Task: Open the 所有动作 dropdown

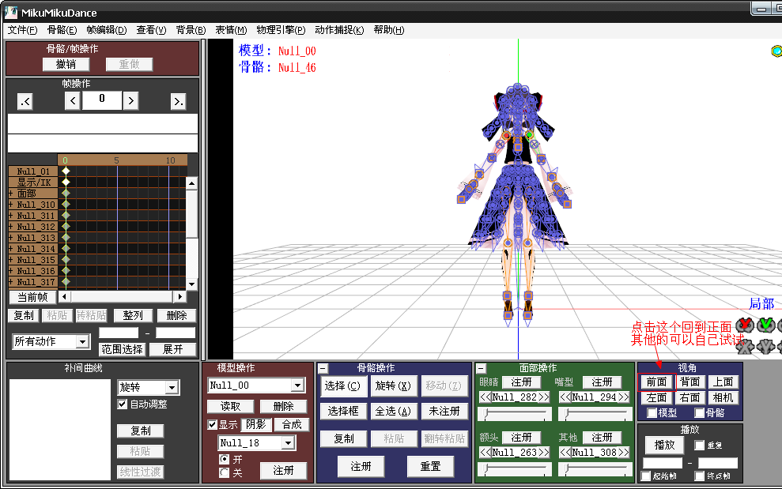Action: tap(82, 341)
